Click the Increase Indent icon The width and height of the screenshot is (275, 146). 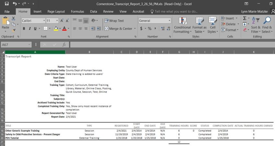click(x=99, y=28)
